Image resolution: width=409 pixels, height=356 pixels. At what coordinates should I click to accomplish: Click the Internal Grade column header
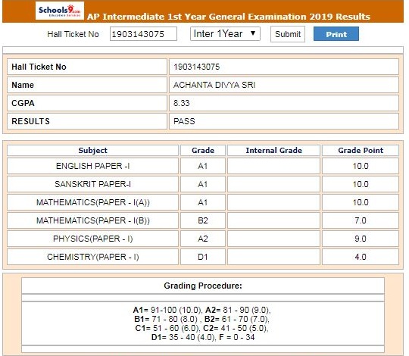[273, 151]
